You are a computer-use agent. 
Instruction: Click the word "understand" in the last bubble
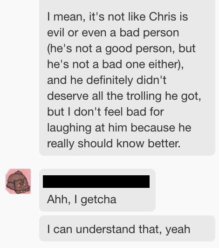(105, 229)
